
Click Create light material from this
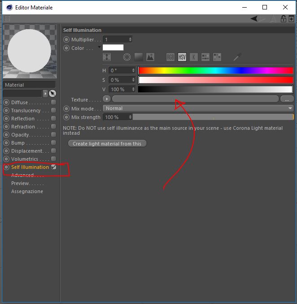coord(107,144)
